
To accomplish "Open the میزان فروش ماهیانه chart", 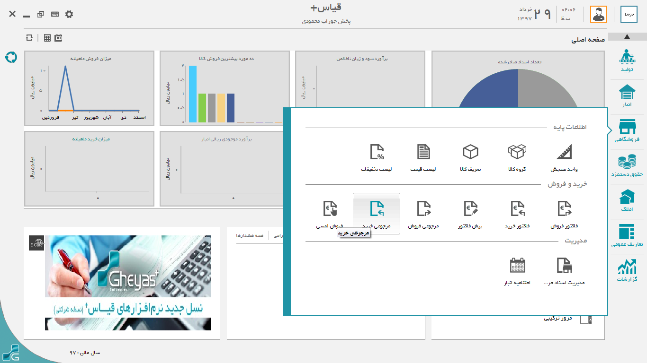I will (x=89, y=88).
